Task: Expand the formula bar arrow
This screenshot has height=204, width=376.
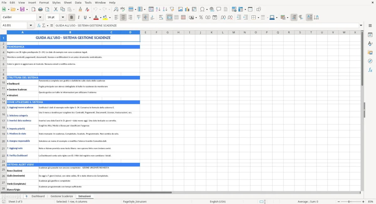Action: pos(361,25)
